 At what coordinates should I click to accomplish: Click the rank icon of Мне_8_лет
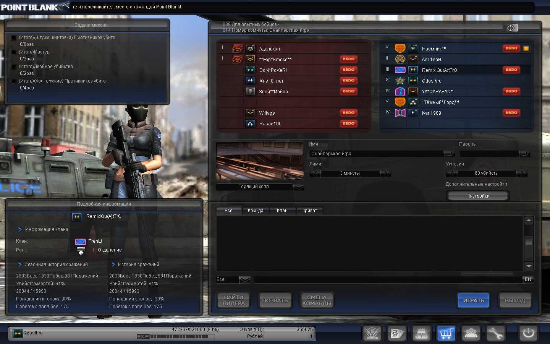point(250,81)
